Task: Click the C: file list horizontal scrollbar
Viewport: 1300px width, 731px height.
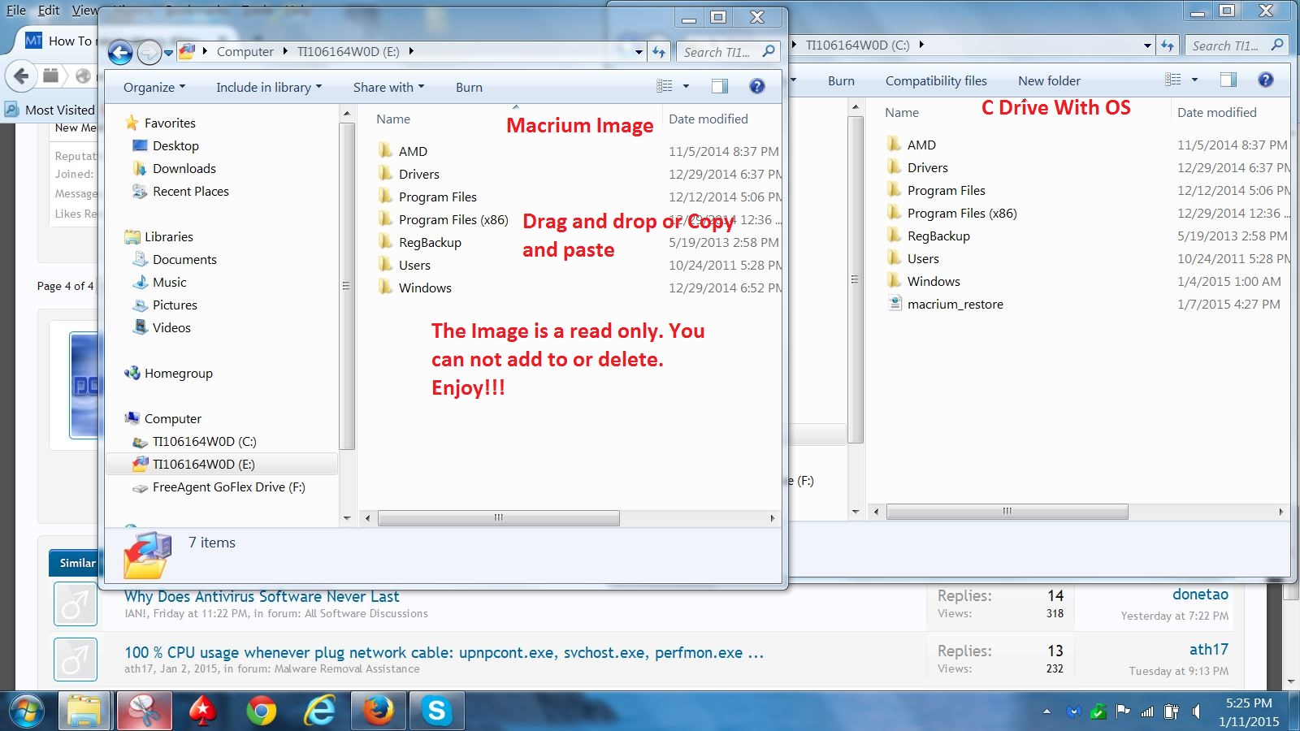Action: [1007, 511]
